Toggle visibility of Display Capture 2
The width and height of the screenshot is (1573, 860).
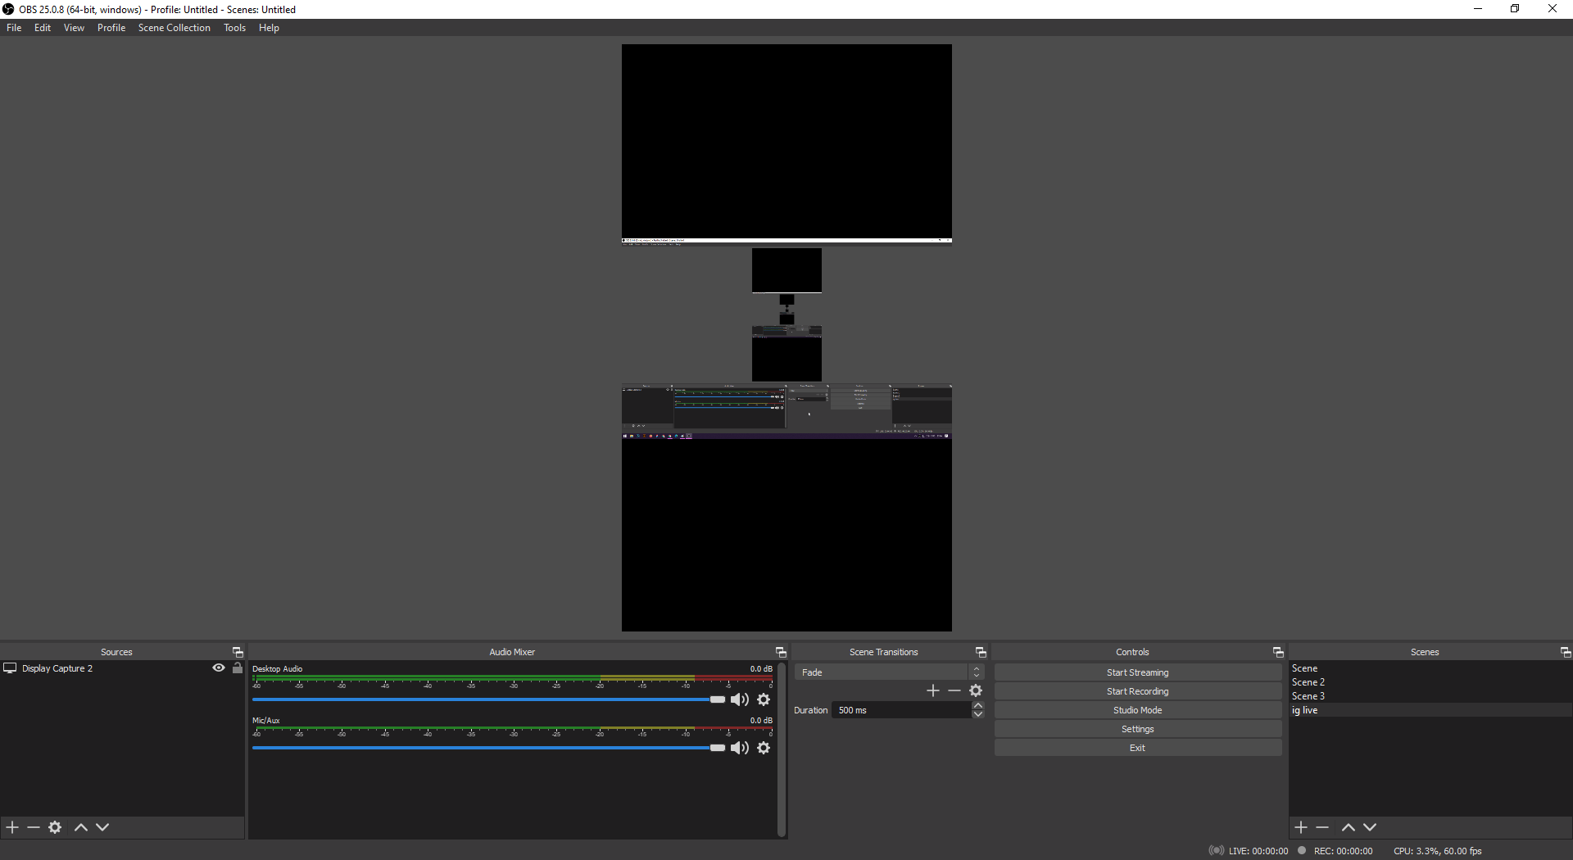point(219,668)
